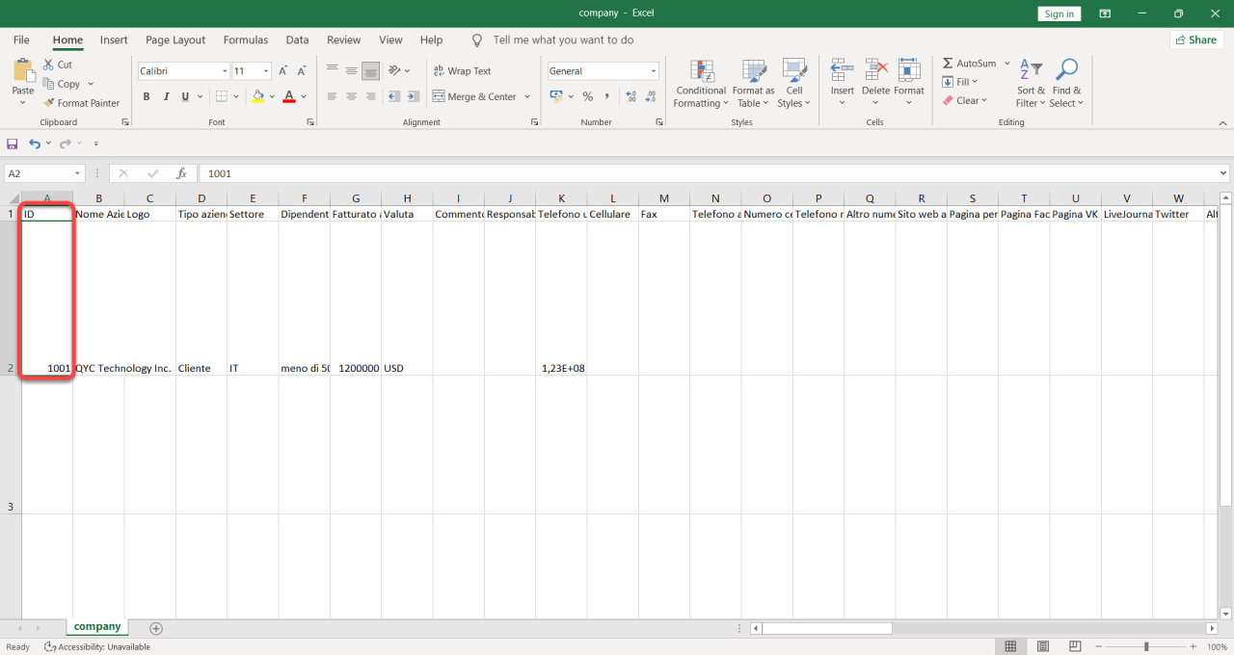The height and width of the screenshot is (655, 1234).
Task: Decrease font size with the smaller A icon
Action: point(302,71)
